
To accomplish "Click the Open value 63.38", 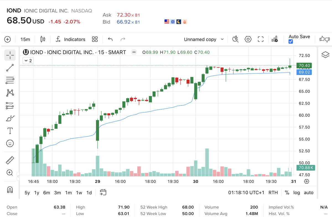I will [59, 207].
